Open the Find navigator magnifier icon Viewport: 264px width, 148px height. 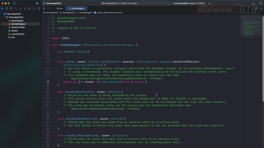pos(16,8)
